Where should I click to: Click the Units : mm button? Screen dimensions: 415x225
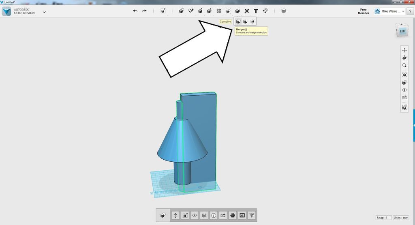pos(401,218)
